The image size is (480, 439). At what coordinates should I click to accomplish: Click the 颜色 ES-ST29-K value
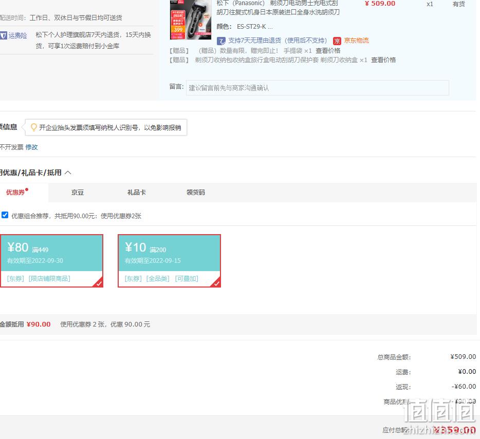(255, 27)
